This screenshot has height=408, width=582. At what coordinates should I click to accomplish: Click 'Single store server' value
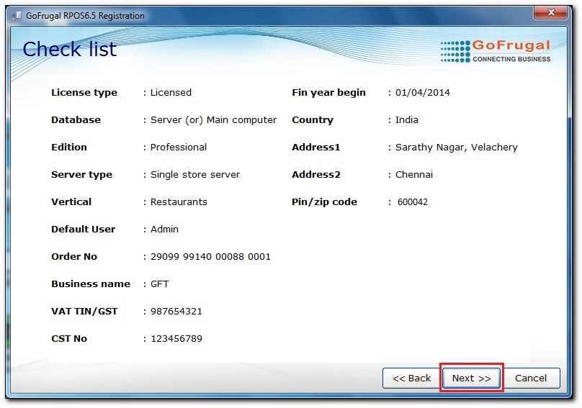click(195, 174)
